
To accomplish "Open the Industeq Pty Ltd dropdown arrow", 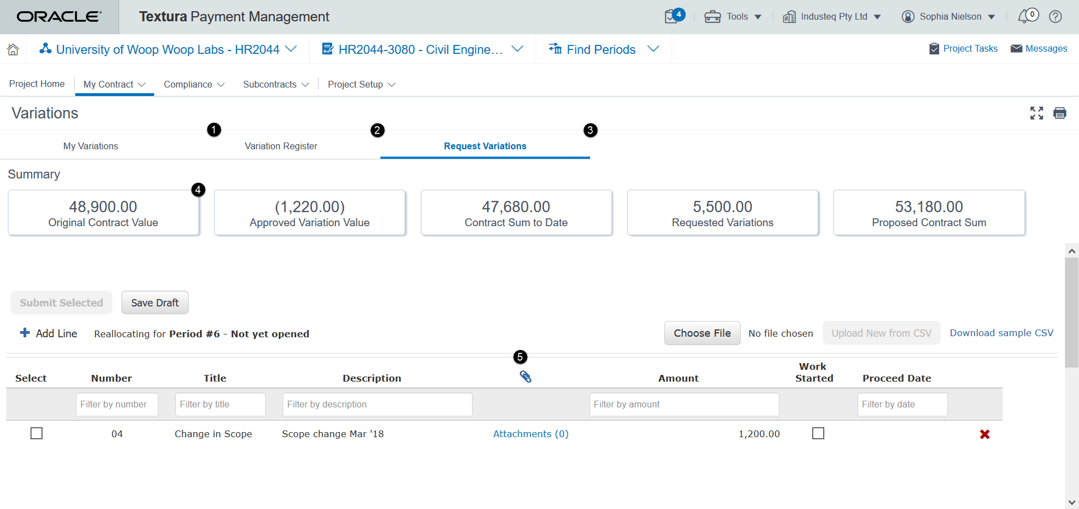I will pyautogui.click(x=877, y=17).
